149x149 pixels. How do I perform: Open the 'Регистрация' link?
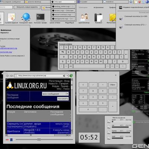[x=56, y=81]
